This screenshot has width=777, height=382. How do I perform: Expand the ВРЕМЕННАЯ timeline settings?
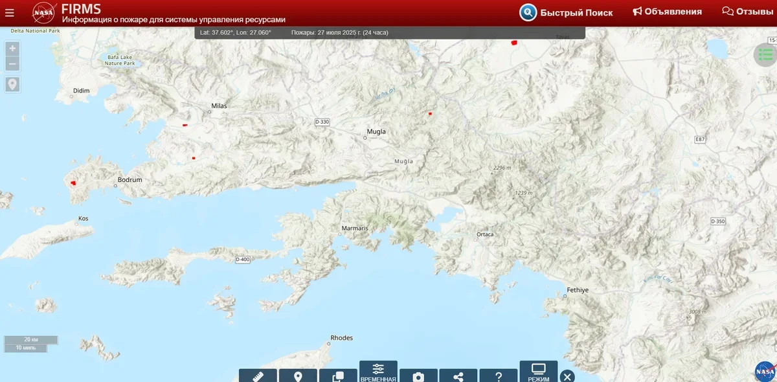(x=378, y=372)
